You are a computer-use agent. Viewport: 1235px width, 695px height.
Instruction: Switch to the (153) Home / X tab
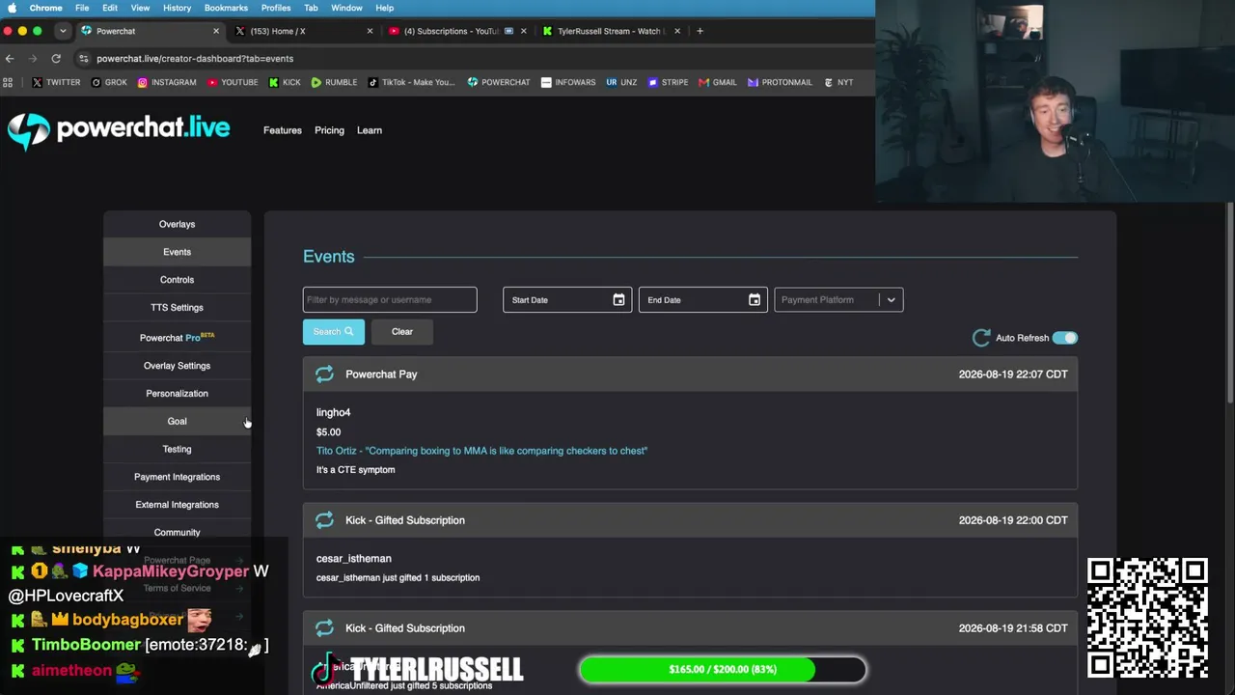click(303, 31)
